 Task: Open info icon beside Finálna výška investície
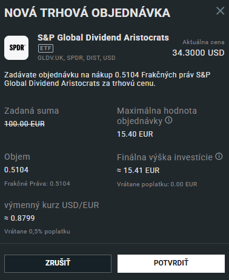tap(219, 156)
